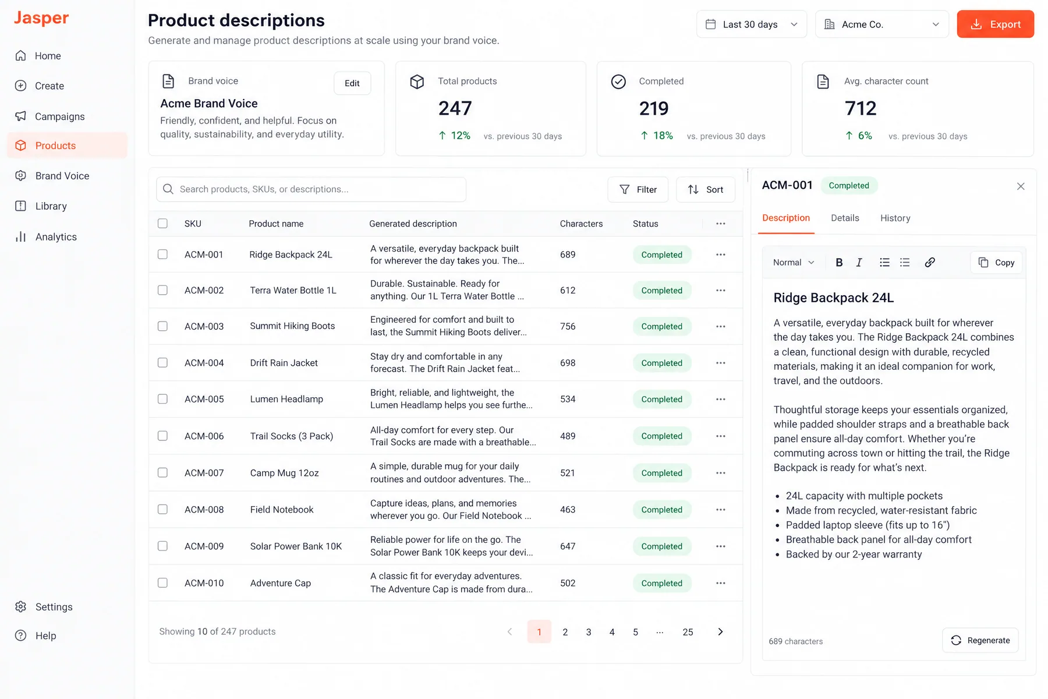This screenshot has height=699, width=1048.
Task: Regenerate the product description
Action: 980,641
